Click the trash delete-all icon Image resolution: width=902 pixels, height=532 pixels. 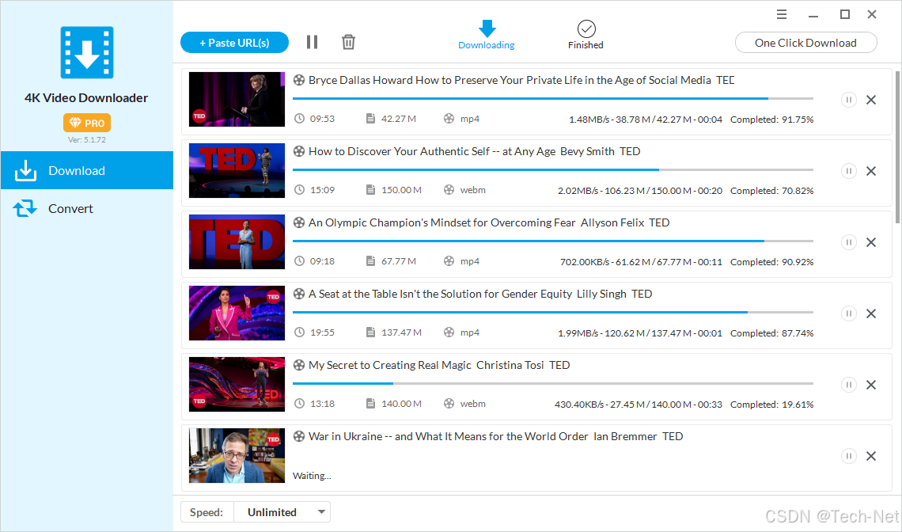click(348, 42)
